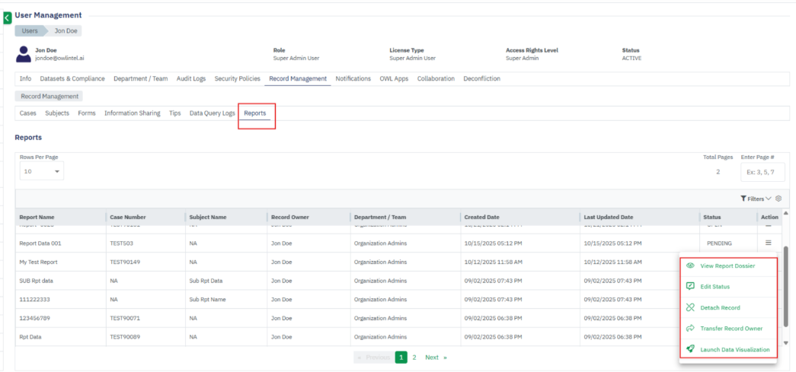
Task: Select the Security Policies tab
Action: (237, 78)
